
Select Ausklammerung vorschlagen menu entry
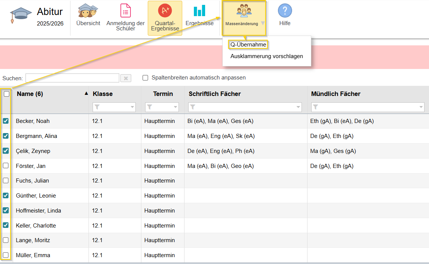pyautogui.click(x=266, y=56)
